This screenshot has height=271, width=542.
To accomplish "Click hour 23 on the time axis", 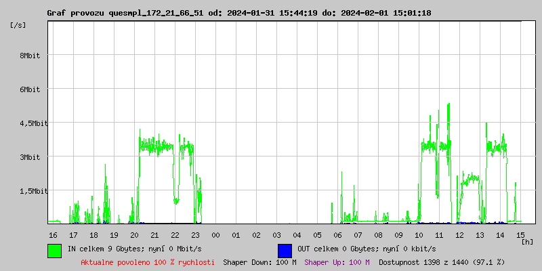I will pos(196,234).
